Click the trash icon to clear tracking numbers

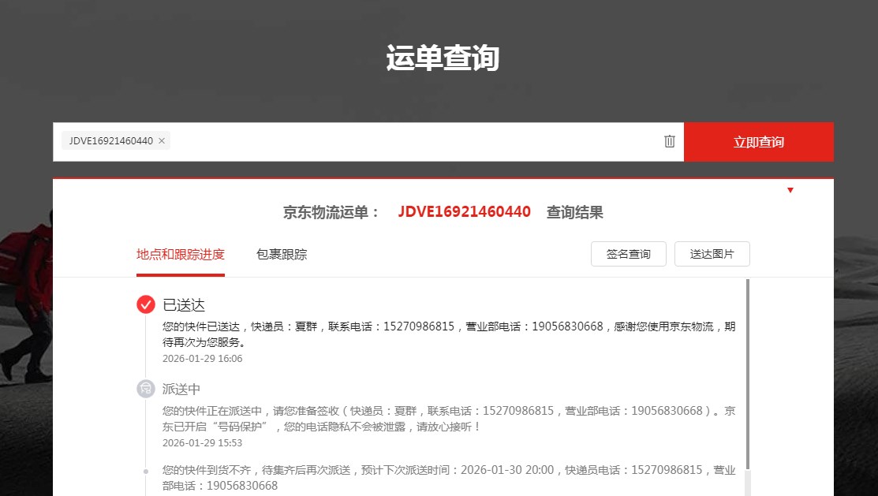(x=669, y=141)
